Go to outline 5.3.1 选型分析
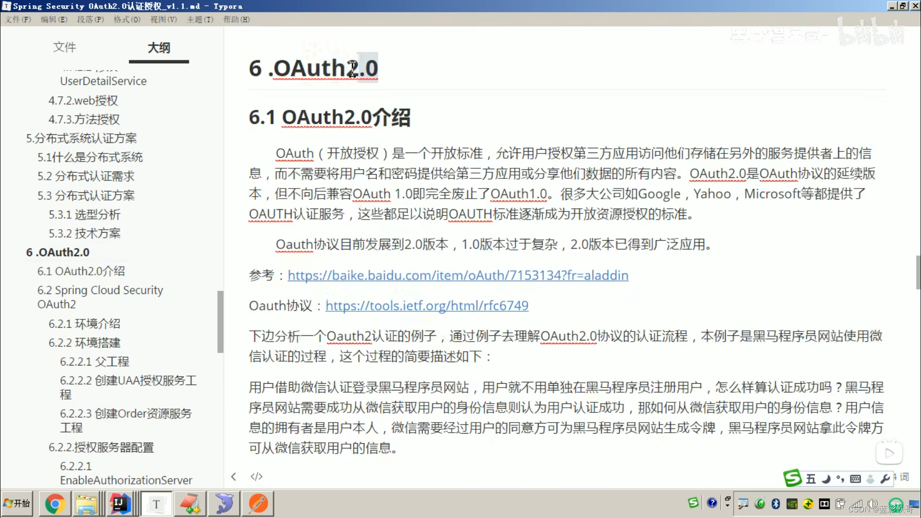 84,214
